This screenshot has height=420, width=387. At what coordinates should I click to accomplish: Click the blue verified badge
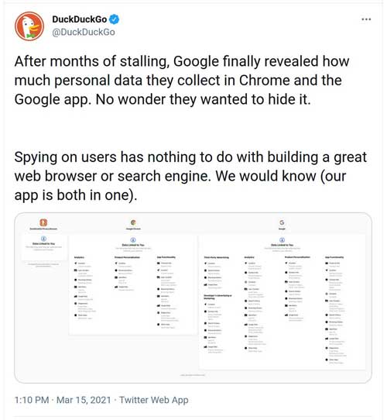[x=115, y=19]
